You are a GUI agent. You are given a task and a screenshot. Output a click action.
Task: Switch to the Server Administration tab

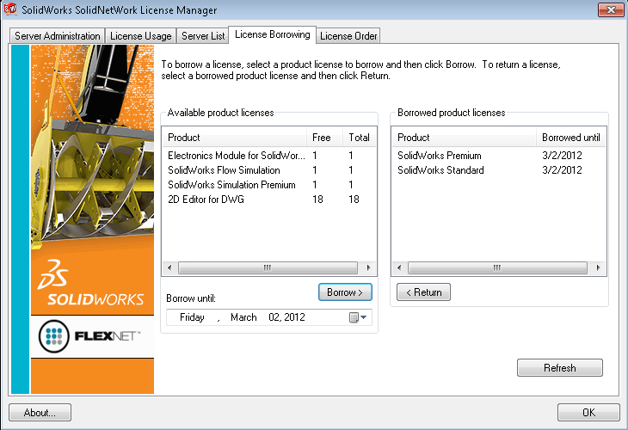(58, 36)
